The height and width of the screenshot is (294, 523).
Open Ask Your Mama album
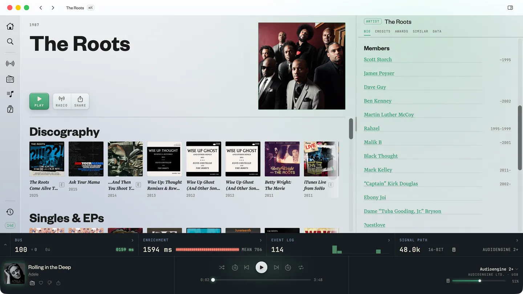[x=86, y=159]
